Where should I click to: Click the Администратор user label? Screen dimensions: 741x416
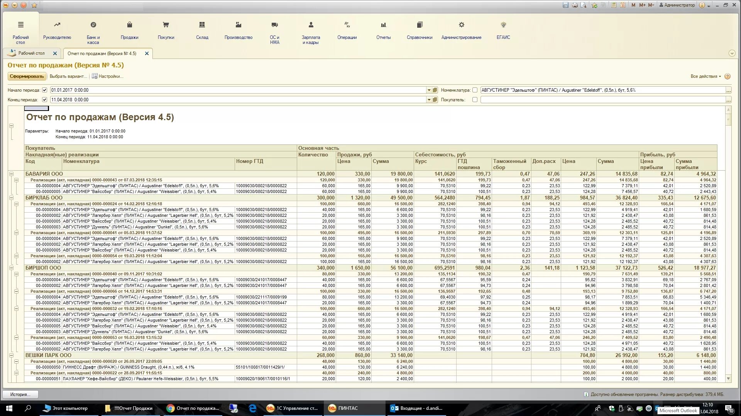coord(677,5)
